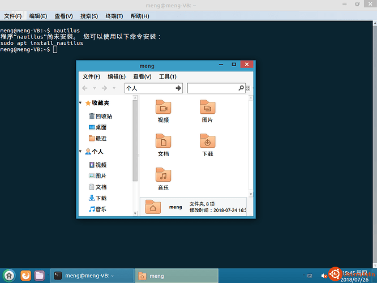This screenshot has height=283, width=377.
Task: Click the muted volume tray icon
Action: point(324,276)
